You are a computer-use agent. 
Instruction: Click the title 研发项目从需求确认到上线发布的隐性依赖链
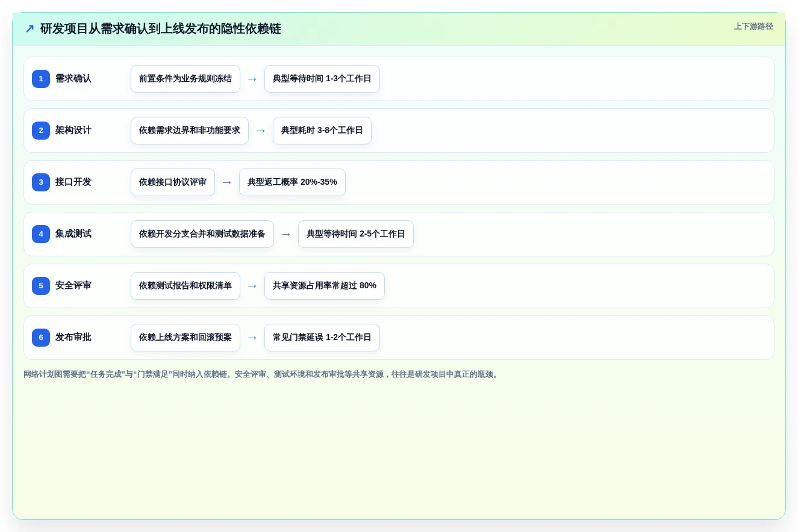point(160,29)
